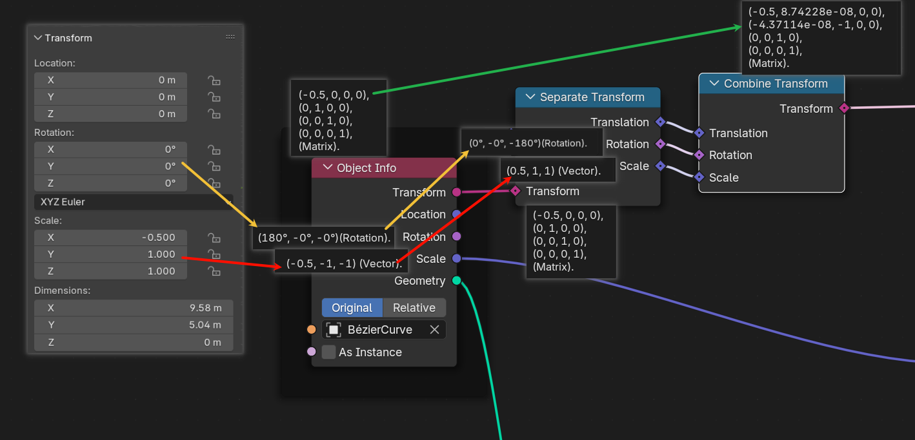This screenshot has width=915, height=440.
Task: Edit the Location X field
Action: click(110, 81)
